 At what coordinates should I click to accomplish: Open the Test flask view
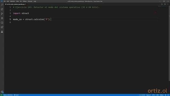point(2,31)
